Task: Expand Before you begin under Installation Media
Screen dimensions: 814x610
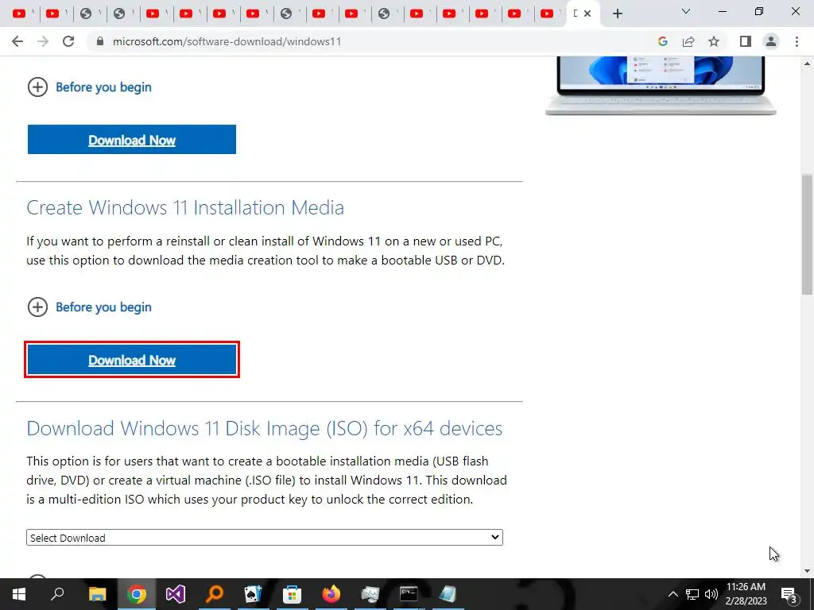Action: (89, 307)
